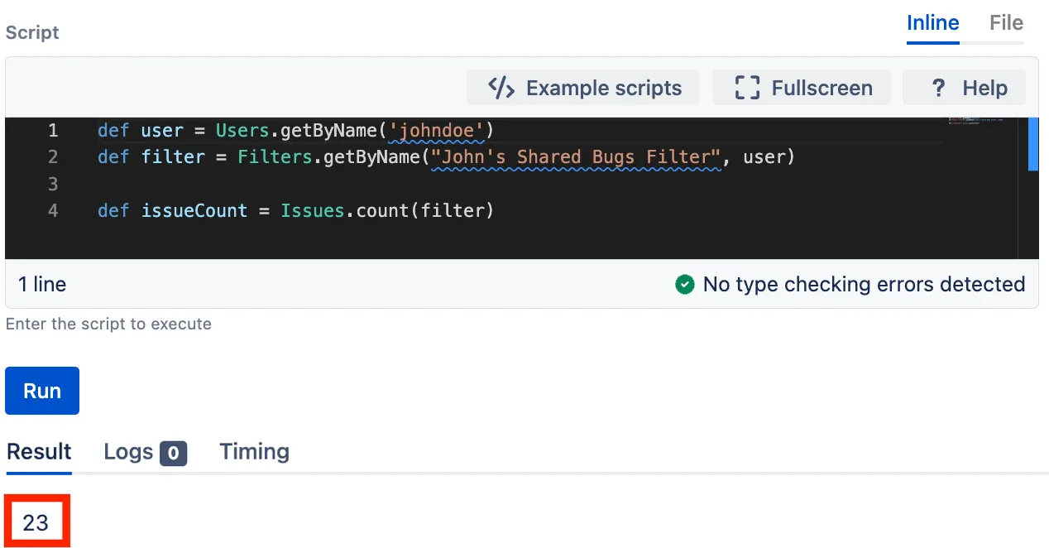
Task: Switch to the Inline tab
Action: [932, 23]
